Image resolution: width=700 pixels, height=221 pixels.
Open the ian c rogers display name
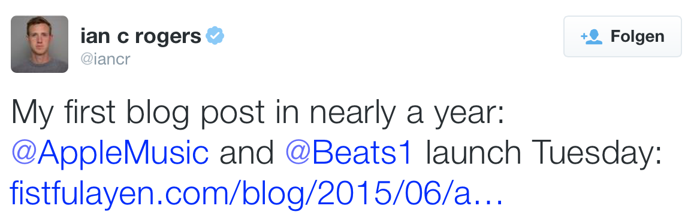pyautogui.click(x=141, y=36)
